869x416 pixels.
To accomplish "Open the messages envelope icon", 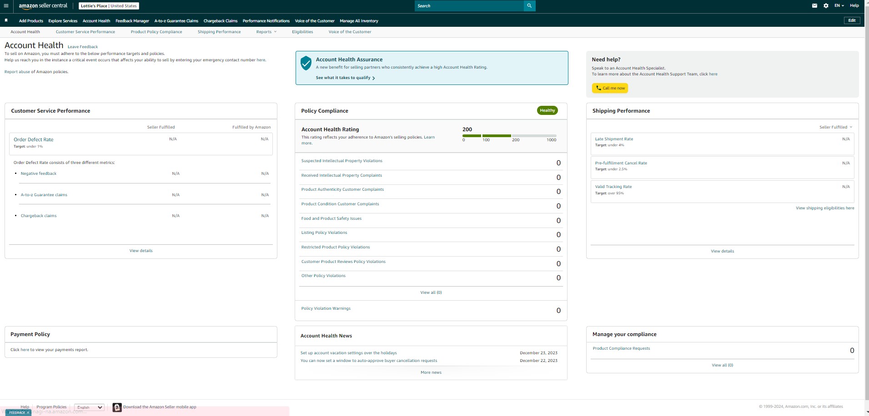I will coord(814,6).
